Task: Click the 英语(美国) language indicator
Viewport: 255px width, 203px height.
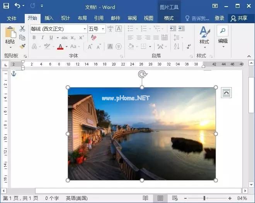Action: pyautogui.click(x=76, y=198)
